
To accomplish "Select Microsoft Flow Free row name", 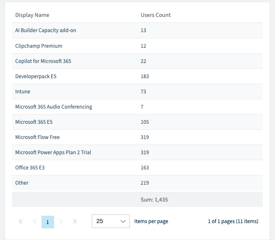I will pos(37,137).
